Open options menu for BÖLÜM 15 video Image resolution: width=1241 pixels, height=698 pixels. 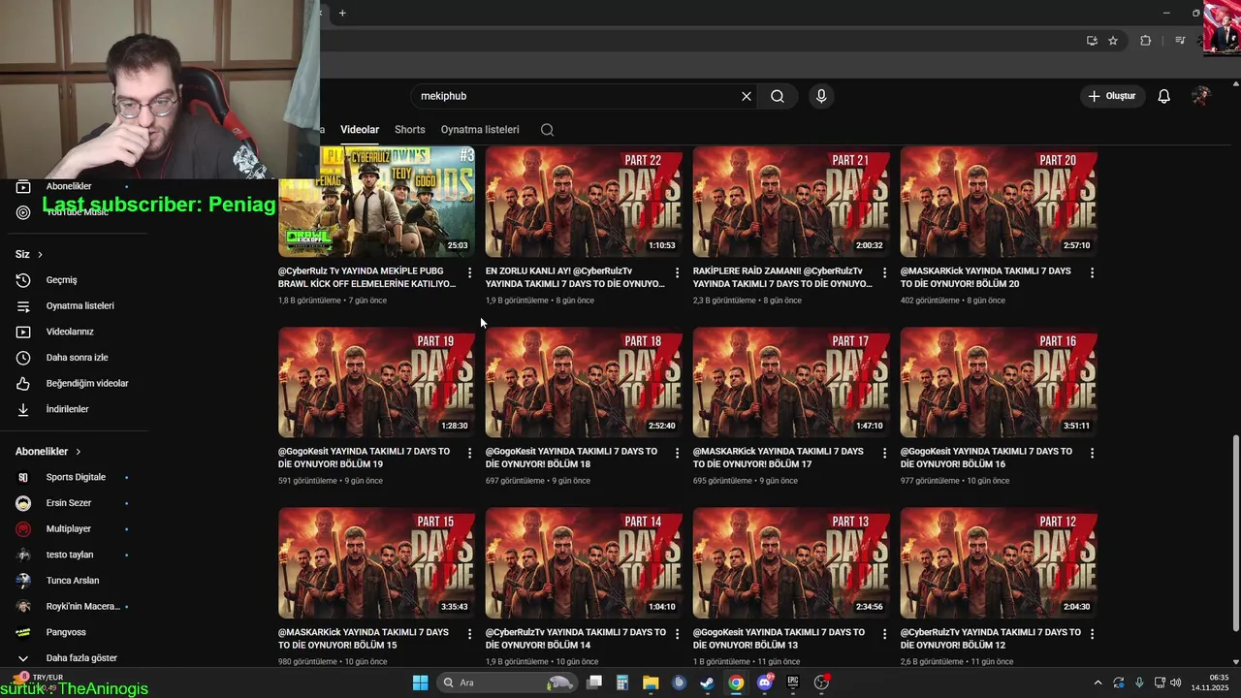click(469, 633)
